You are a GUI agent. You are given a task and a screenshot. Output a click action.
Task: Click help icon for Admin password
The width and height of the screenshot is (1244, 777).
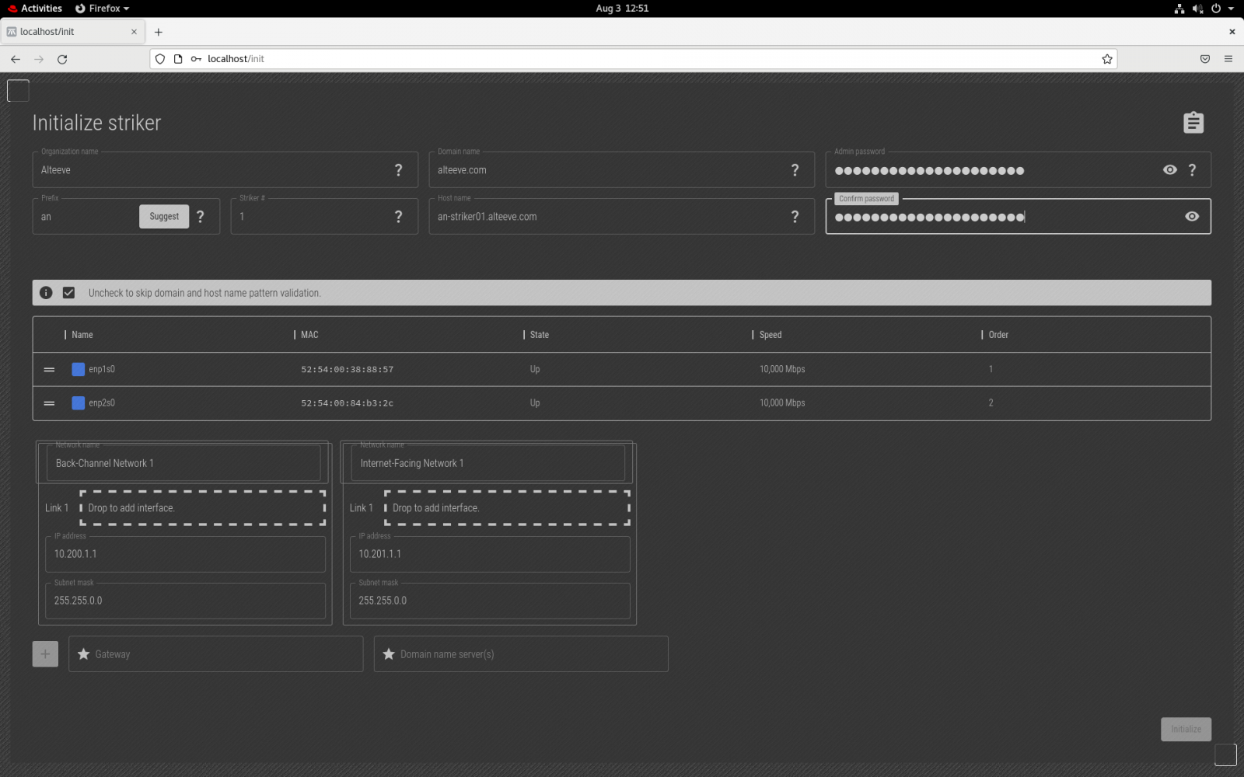[x=1192, y=170]
